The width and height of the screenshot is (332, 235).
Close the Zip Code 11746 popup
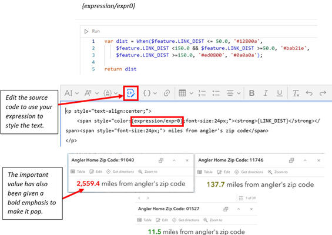tap(318, 160)
